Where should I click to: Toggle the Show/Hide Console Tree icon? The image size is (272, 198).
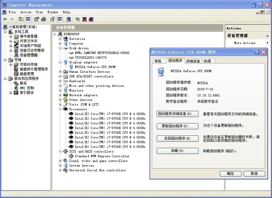[28, 19]
